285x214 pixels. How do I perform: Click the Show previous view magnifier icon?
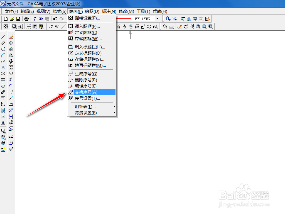210,26
